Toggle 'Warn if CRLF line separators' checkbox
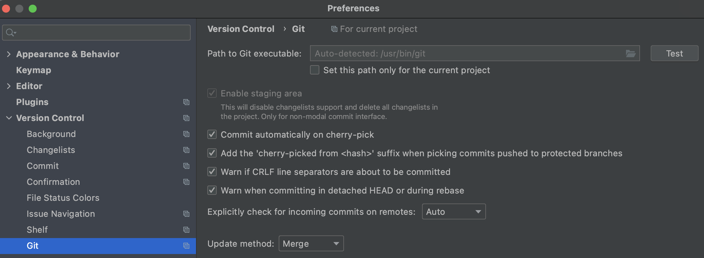Image resolution: width=704 pixels, height=258 pixels. pyautogui.click(x=212, y=172)
